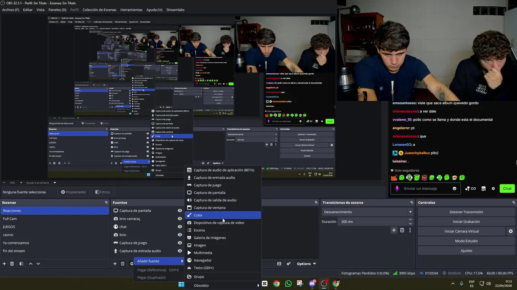This screenshot has width=517, height=290.
Task: Click Iniciar Cámara Virtual button
Action: click(x=462, y=231)
